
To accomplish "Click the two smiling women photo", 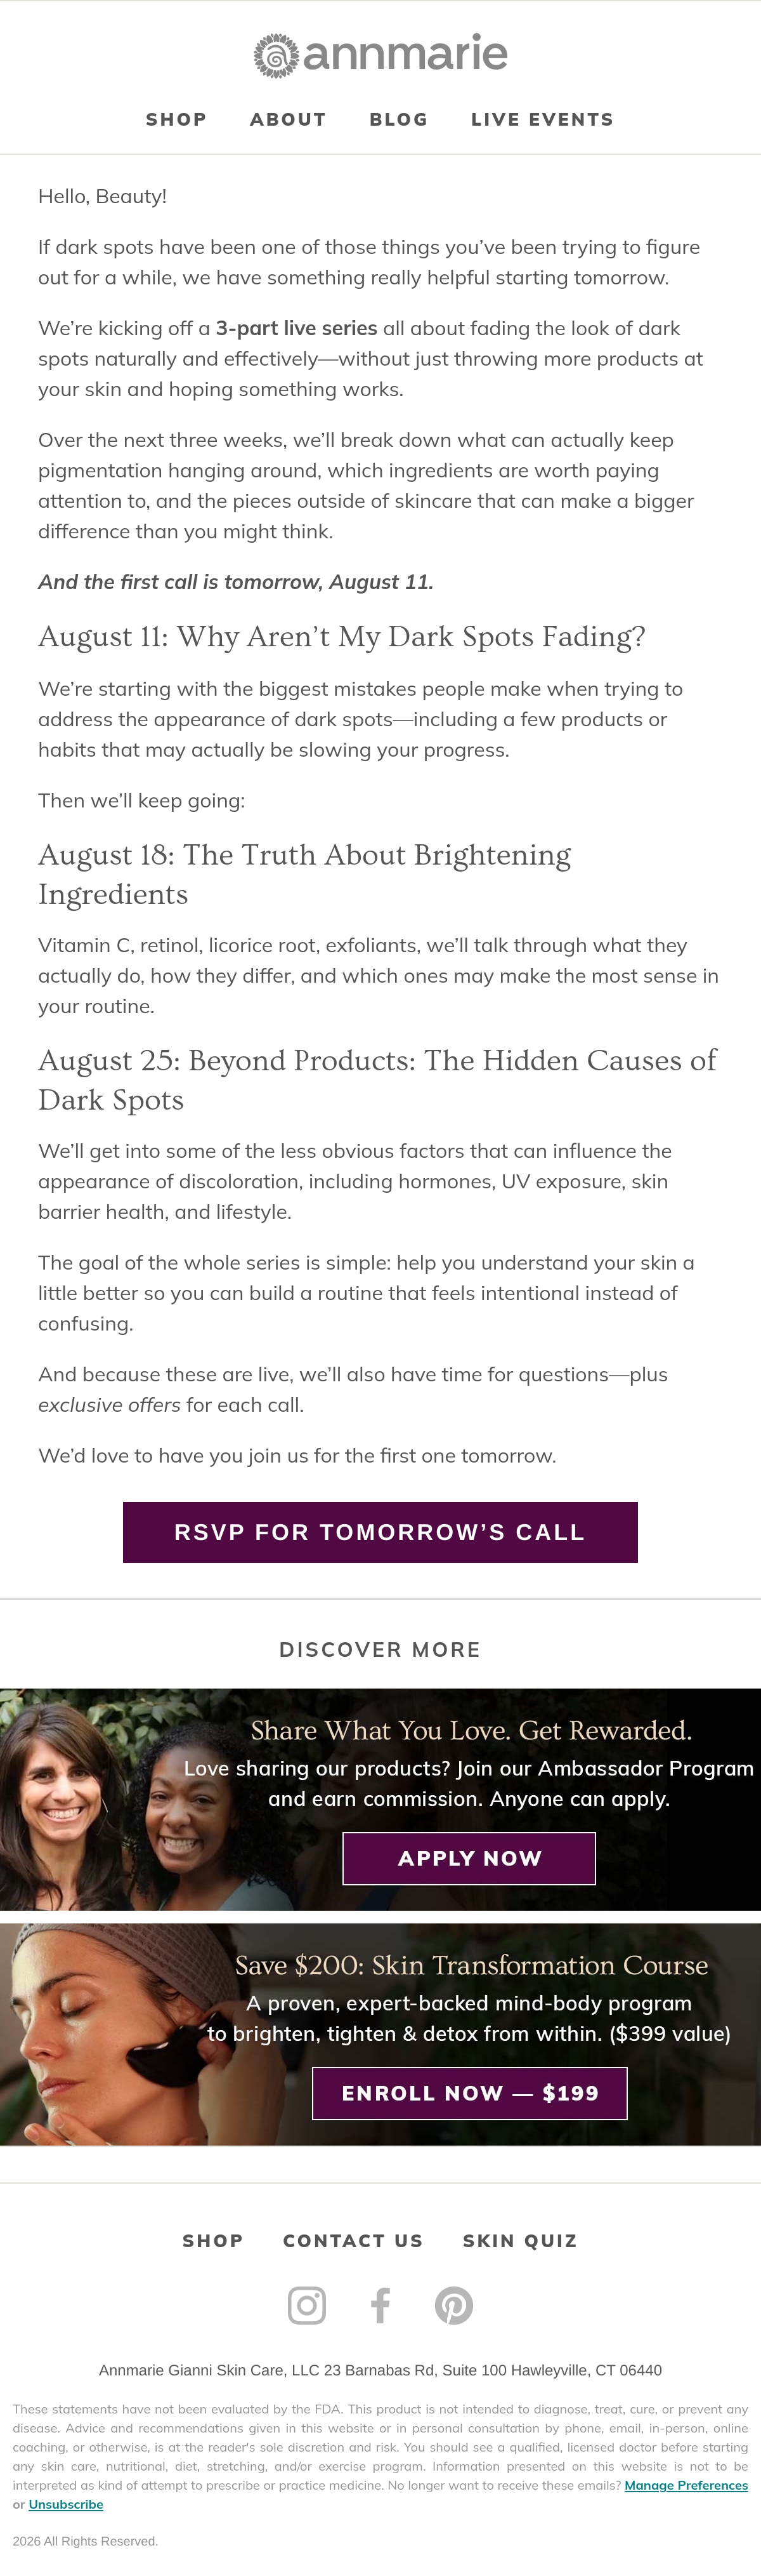I will (115, 1799).
